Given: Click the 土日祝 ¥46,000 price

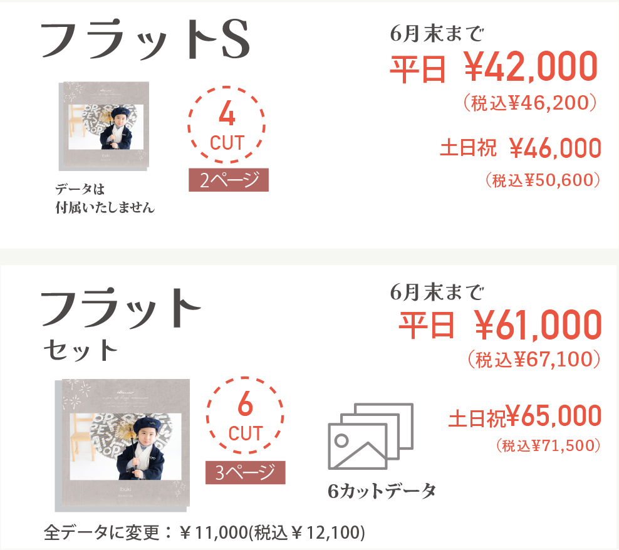Looking at the screenshot, I should 521,148.
